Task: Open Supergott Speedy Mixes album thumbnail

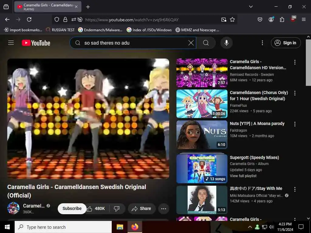Action: point(202,169)
